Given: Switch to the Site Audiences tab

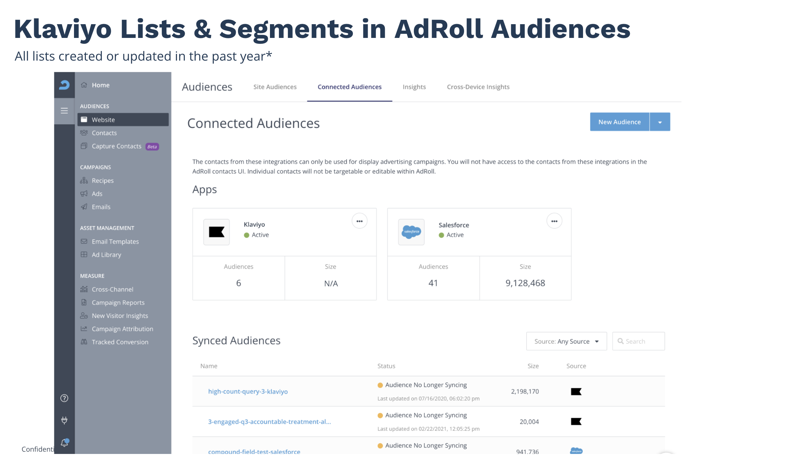Looking at the screenshot, I should [275, 87].
